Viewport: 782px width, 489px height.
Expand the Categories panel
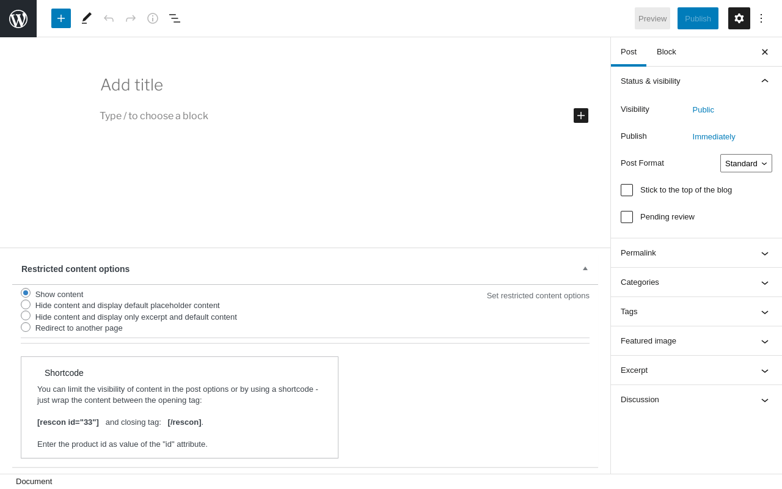[x=696, y=282]
